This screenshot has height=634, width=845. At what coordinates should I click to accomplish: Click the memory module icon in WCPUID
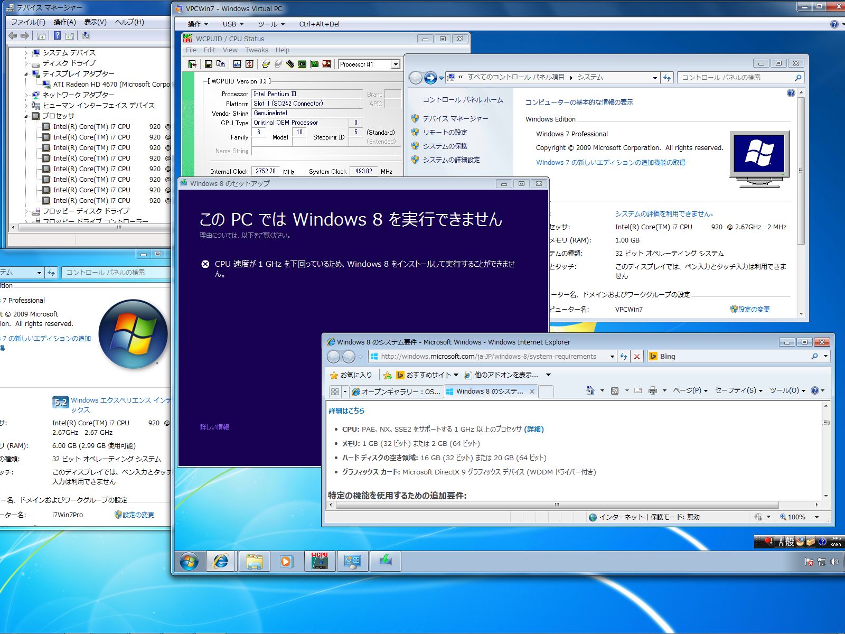point(290,64)
